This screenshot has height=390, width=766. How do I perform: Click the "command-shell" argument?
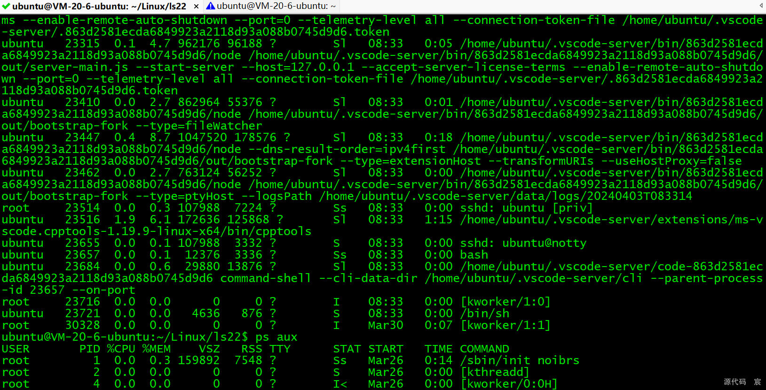coord(266,278)
